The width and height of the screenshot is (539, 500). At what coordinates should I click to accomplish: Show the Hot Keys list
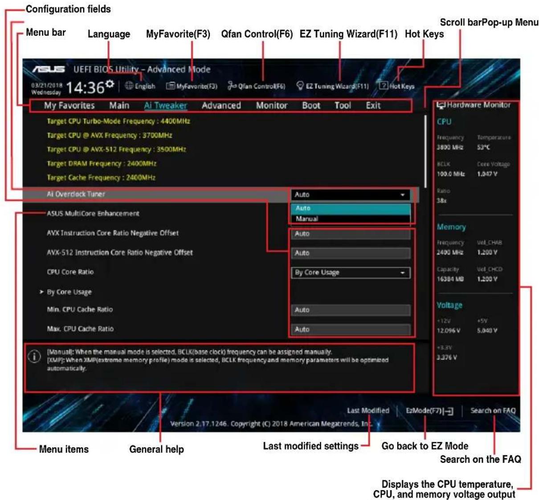point(396,86)
